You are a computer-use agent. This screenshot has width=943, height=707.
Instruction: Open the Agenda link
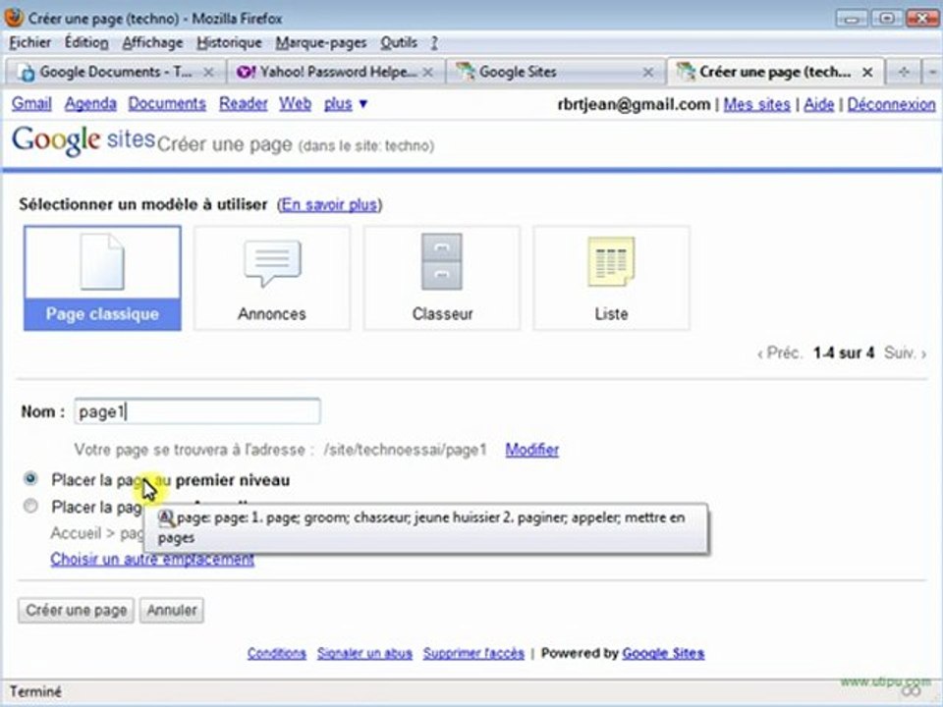coord(90,104)
